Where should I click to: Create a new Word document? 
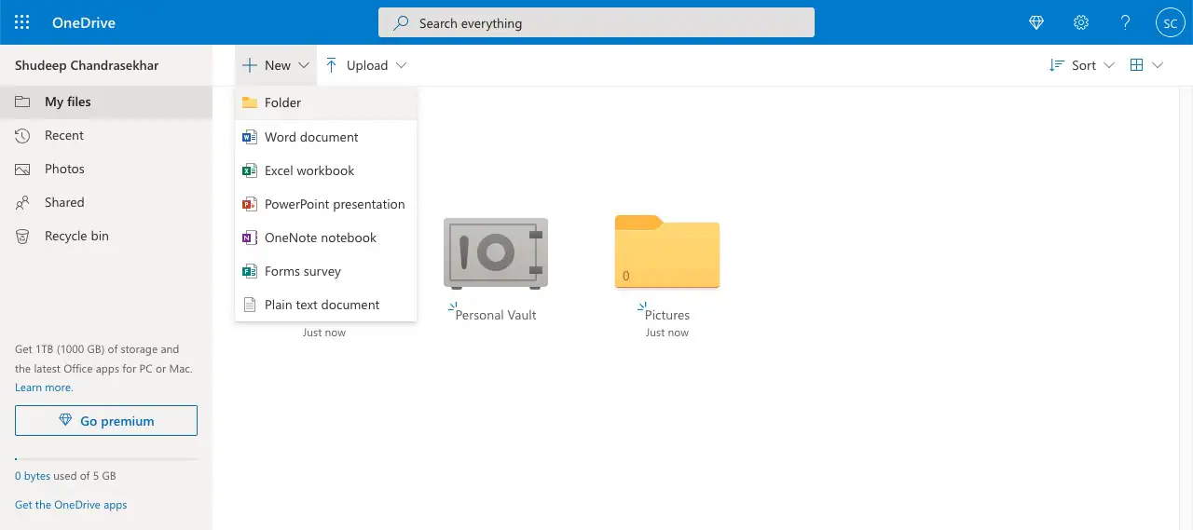click(311, 137)
